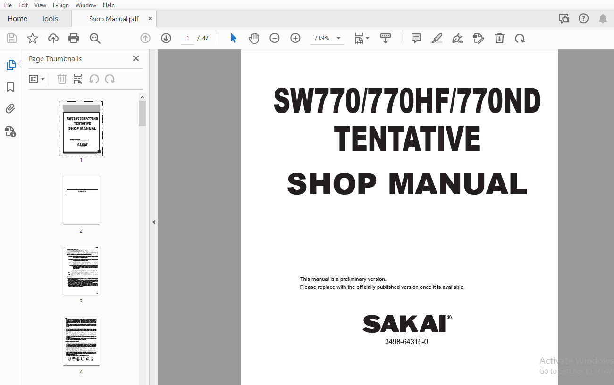Select page 3 thumbnail

(x=81, y=270)
